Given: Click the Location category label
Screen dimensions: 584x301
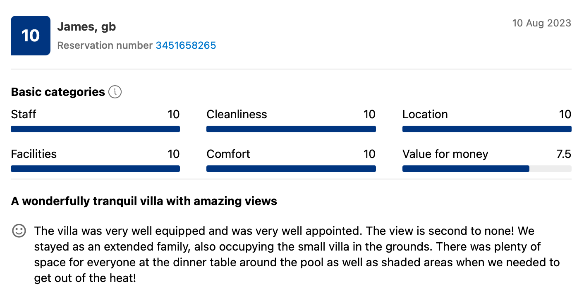Looking at the screenshot, I should (x=425, y=115).
